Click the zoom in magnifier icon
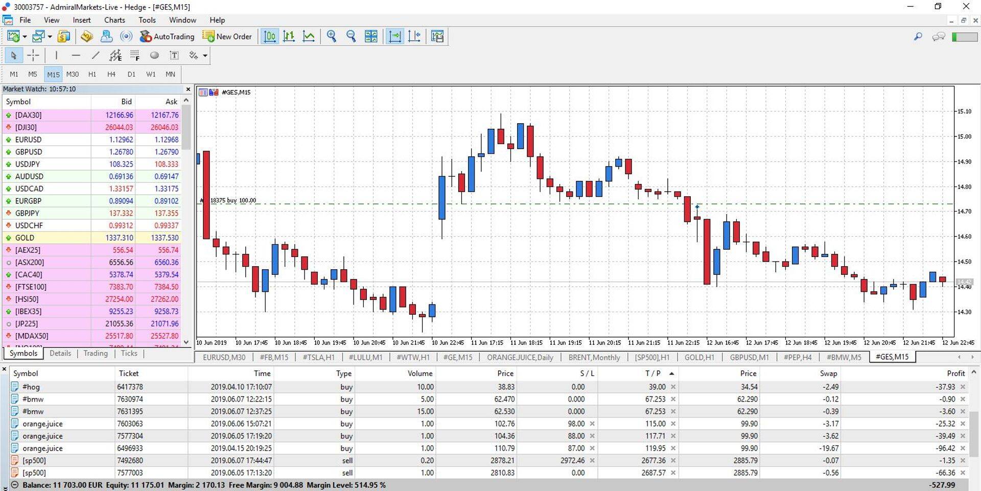The width and height of the screenshot is (981, 491). [332, 36]
